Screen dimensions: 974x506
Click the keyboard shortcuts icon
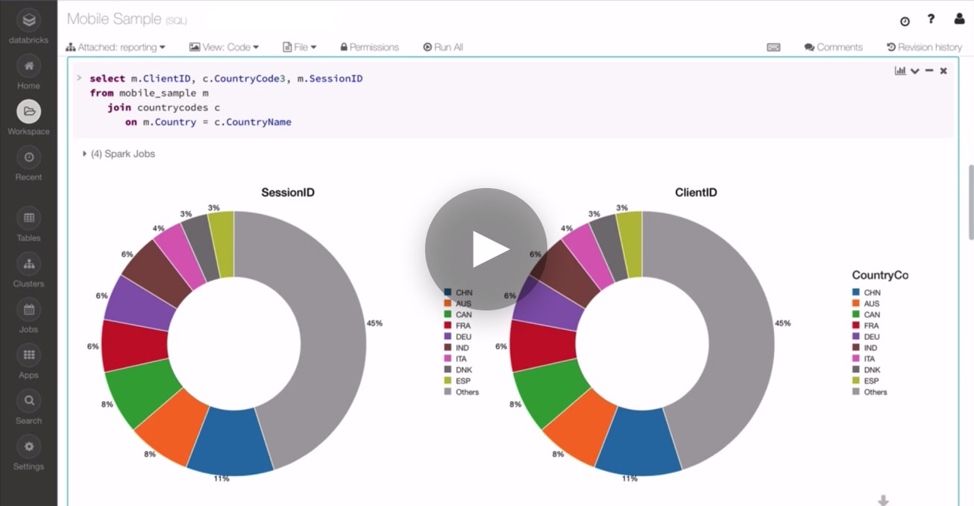click(x=773, y=47)
